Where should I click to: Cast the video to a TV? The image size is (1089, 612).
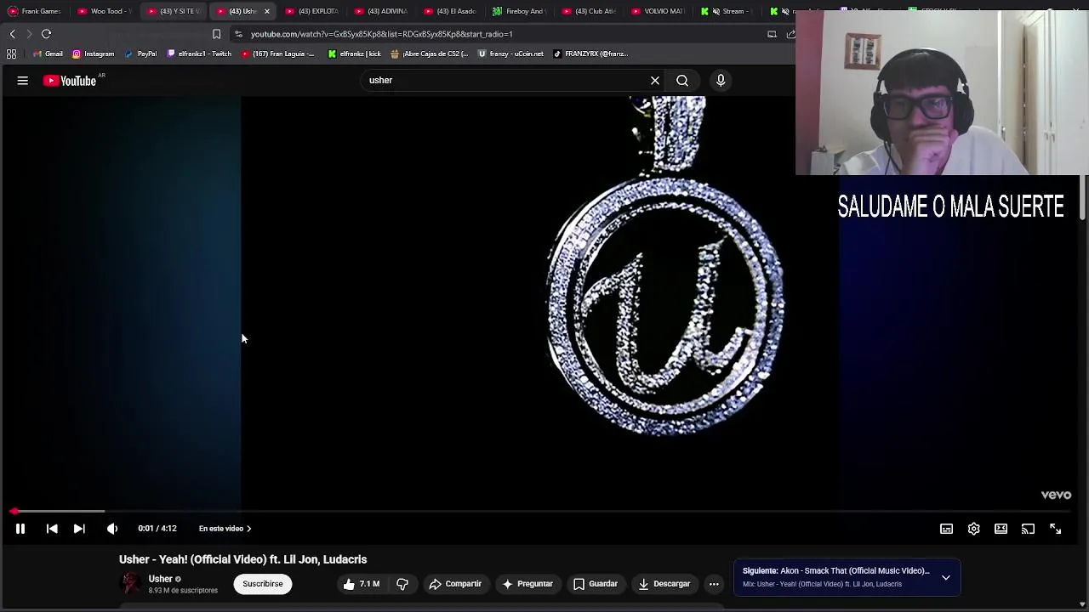(1028, 529)
